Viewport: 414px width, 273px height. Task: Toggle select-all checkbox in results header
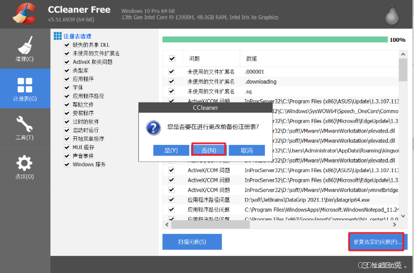172,58
